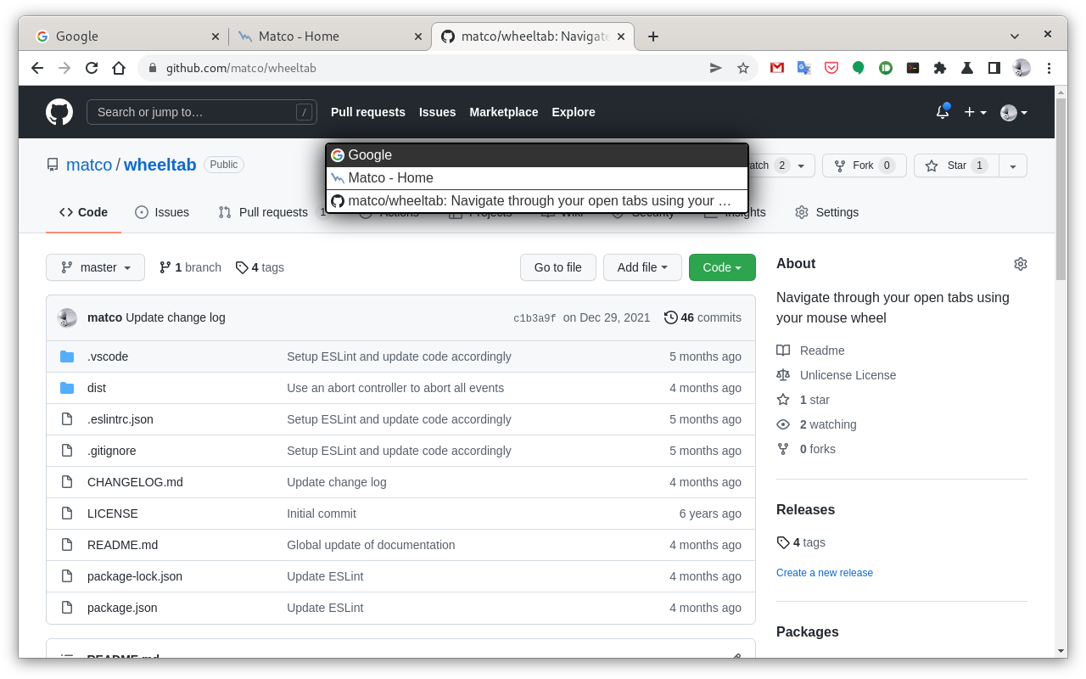Open the commit history clock icon
1086x679 pixels.
tap(671, 317)
